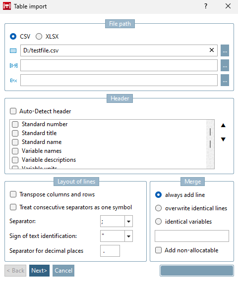Check Transpose columns and rows

click(13, 194)
